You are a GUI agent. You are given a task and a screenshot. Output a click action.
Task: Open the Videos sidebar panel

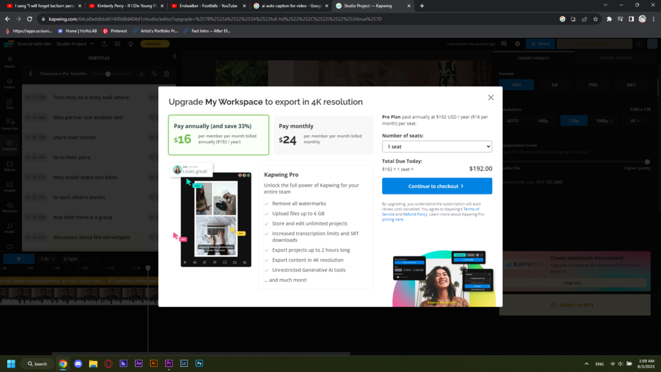[x=9, y=166]
